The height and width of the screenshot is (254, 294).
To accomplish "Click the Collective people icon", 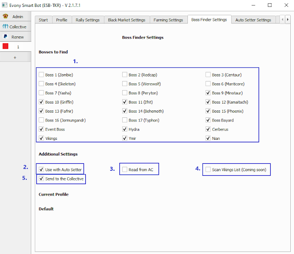I will (5, 27).
